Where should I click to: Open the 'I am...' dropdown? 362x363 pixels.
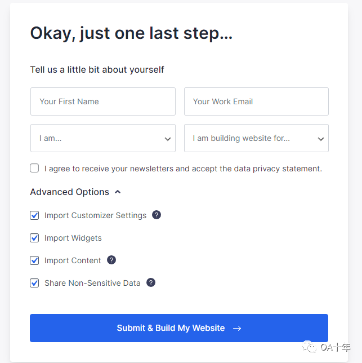102,138
